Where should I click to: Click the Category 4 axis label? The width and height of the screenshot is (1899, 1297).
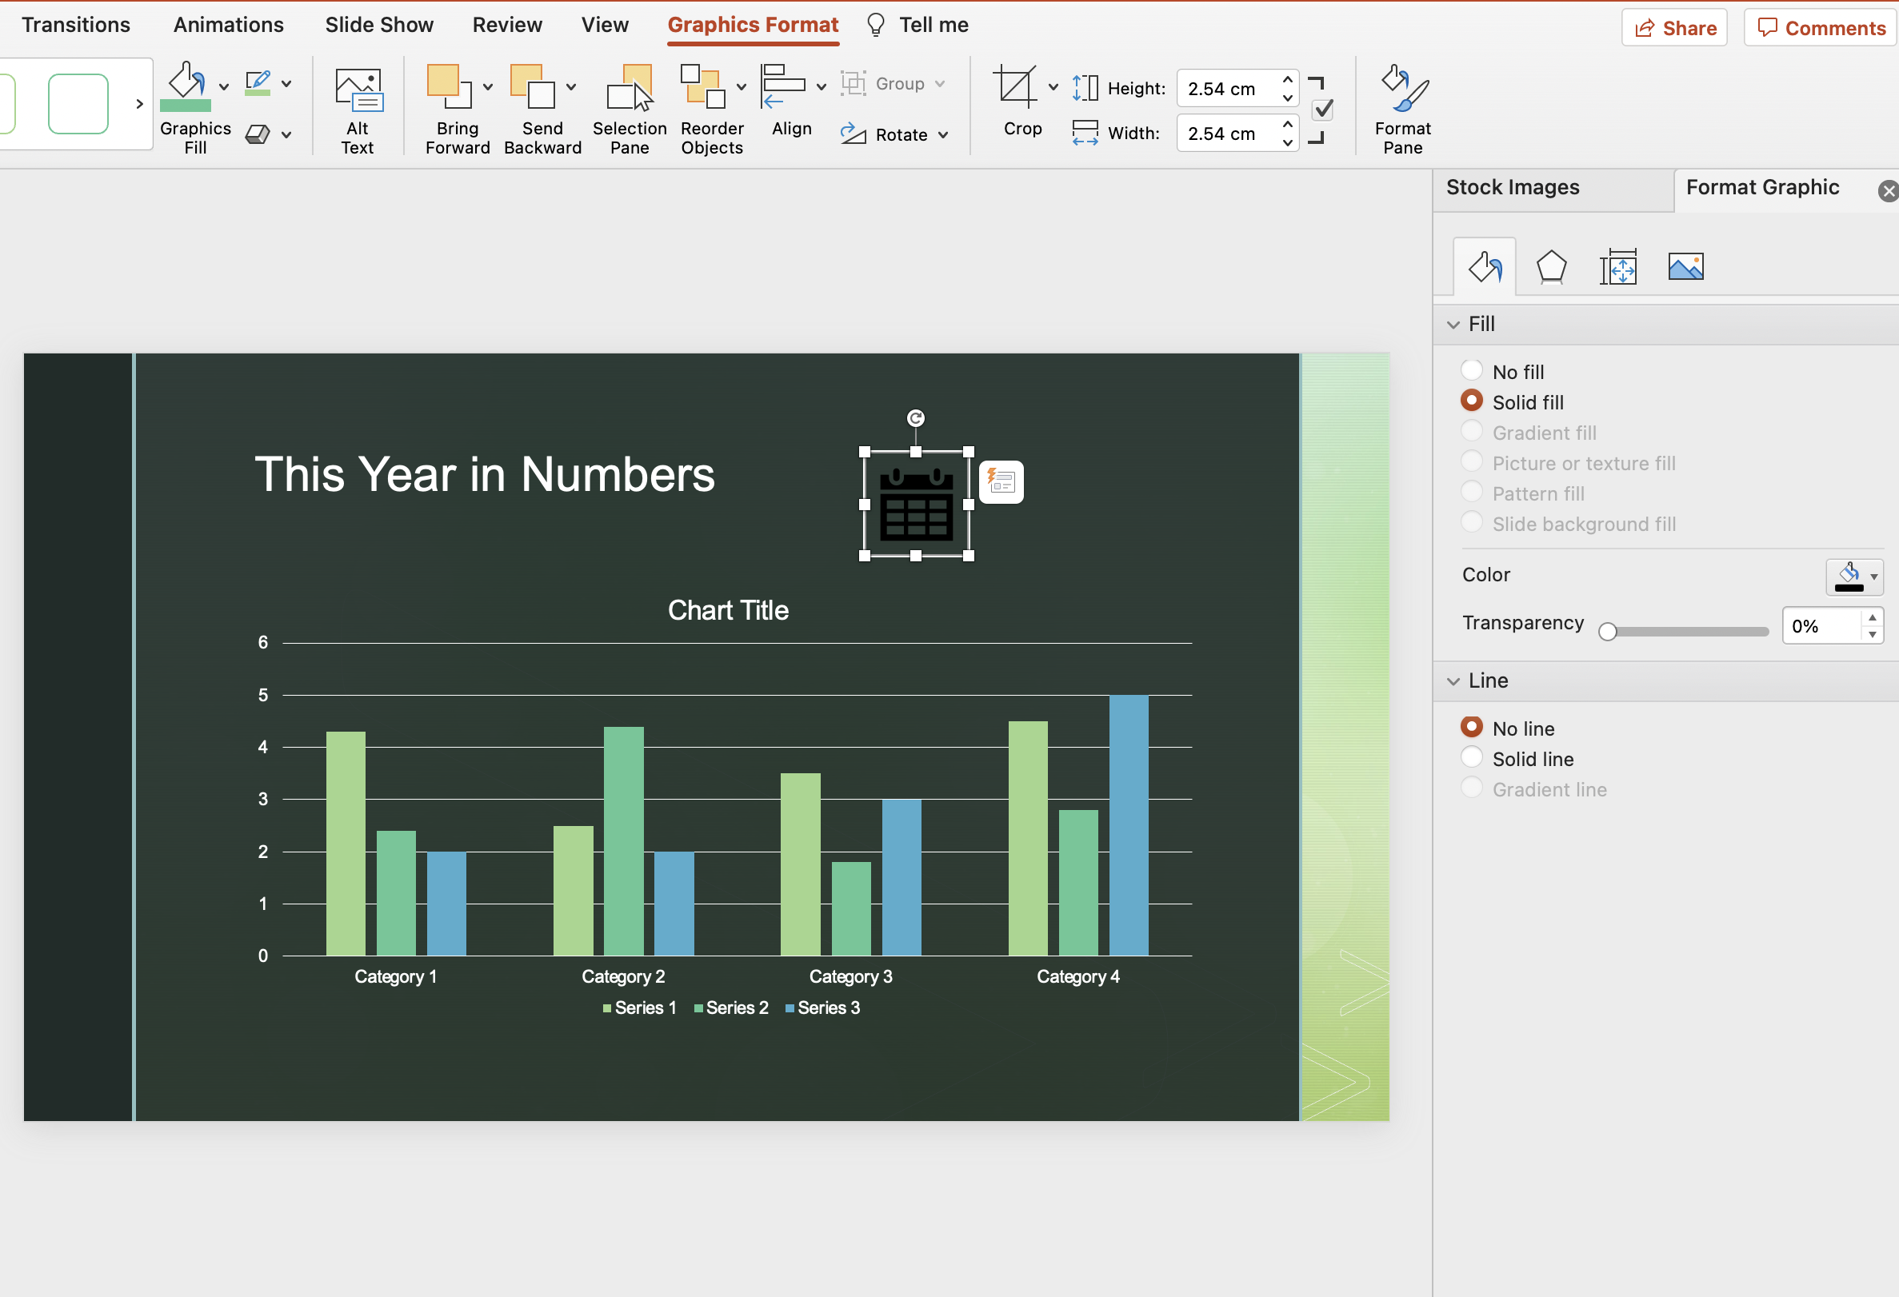tap(1077, 977)
